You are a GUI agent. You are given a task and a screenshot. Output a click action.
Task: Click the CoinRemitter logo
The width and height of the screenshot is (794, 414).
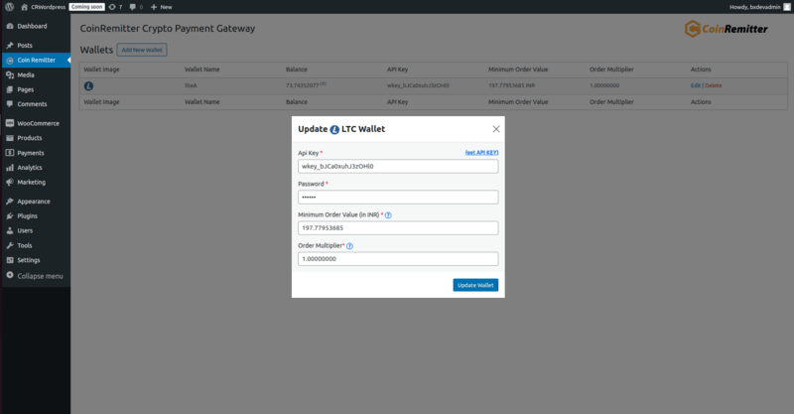(x=726, y=29)
